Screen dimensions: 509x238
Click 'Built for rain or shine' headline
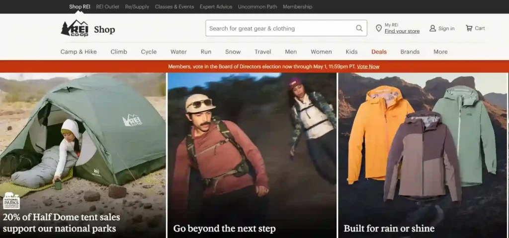tap(389, 229)
